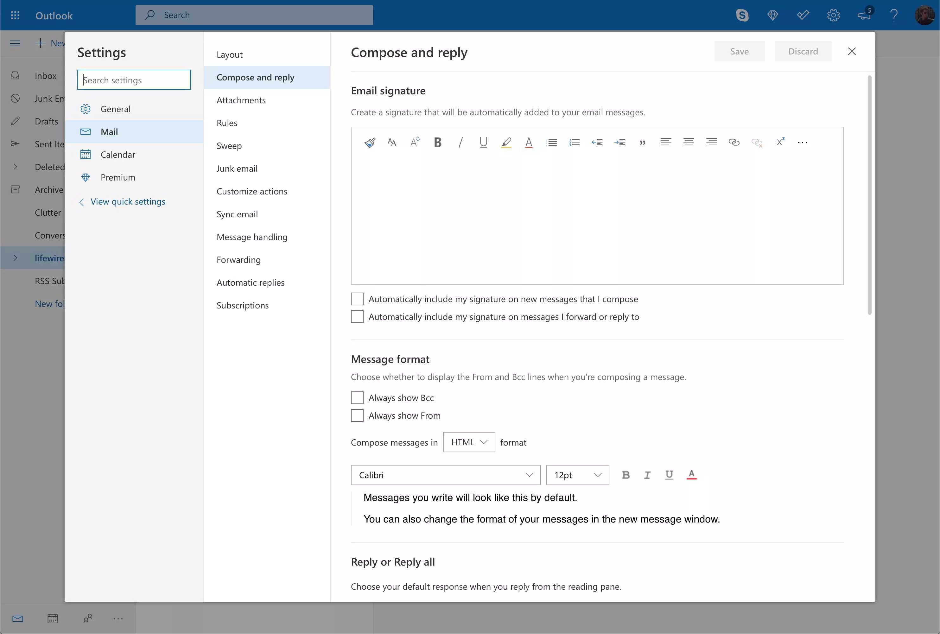Click default font color button below format
The width and height of the screenshot is (940, 634).
click(691, 475)
